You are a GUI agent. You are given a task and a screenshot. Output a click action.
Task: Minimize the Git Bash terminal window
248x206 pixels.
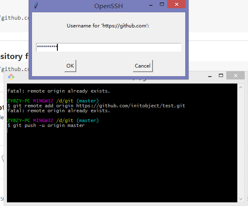coord(210,77)
